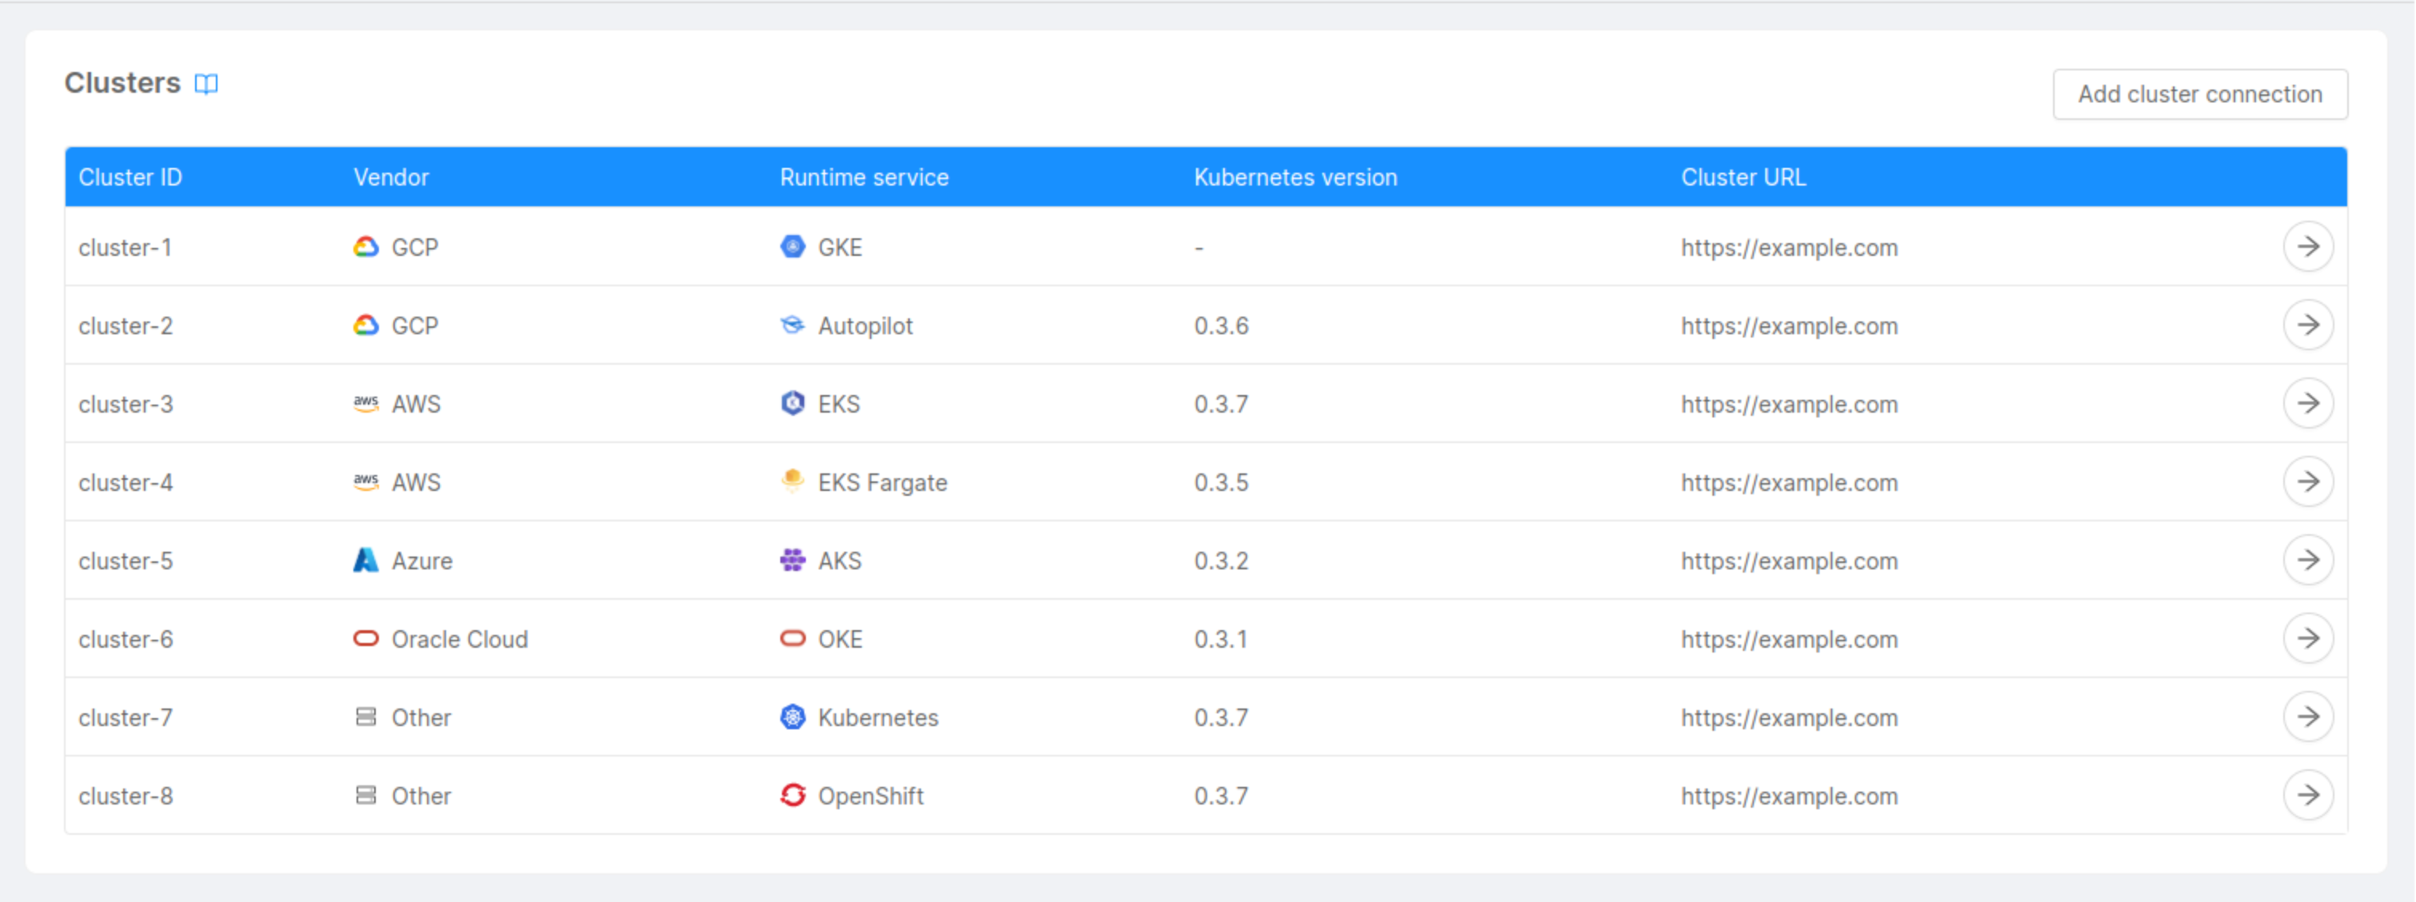Select the cluster-3 ID text
Screen dimensions: 2416x902
click(126, 404)
